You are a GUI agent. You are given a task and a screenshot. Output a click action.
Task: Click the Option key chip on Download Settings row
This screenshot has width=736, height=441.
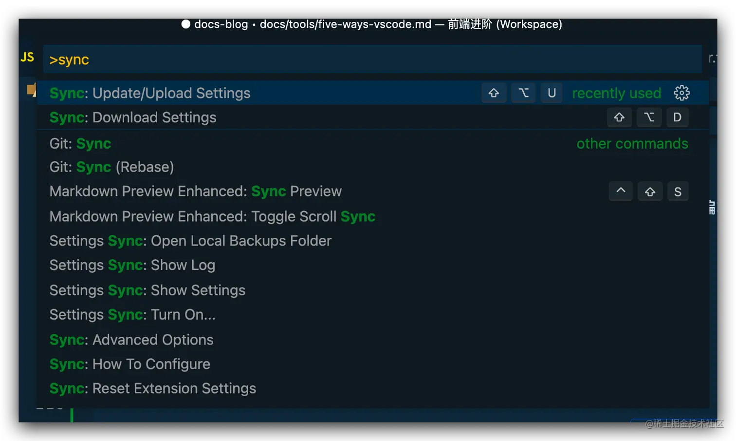tap(649, 117)
